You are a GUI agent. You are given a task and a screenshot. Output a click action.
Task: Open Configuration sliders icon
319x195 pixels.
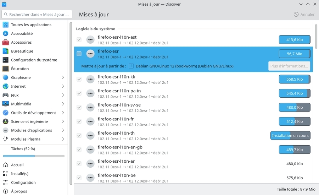click(x=5, y=182)
